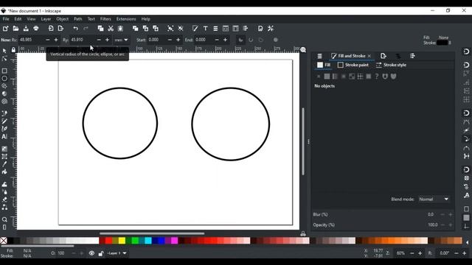The width and height of the screenshot is (472, 265).
Task: Open the Filters menu
Action: (105, 19)
